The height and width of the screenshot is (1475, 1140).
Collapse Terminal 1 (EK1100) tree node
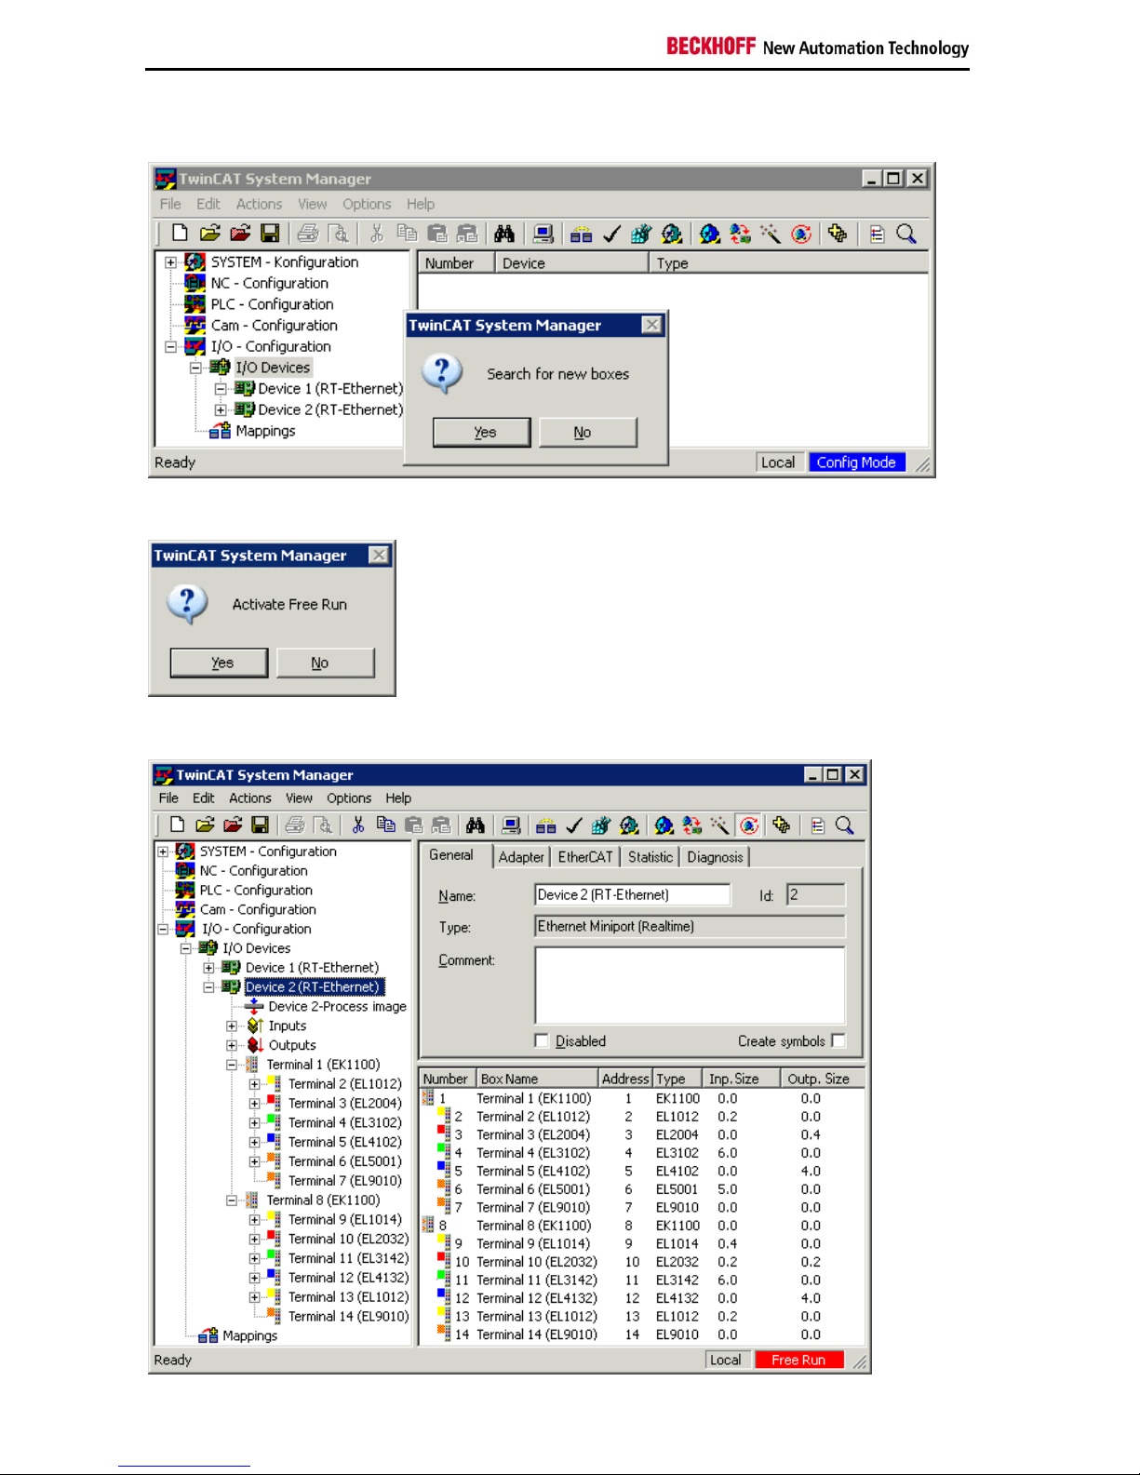coord(232,1065)
